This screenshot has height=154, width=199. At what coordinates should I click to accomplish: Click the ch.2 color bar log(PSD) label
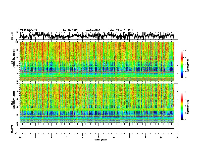coord(188,107)
